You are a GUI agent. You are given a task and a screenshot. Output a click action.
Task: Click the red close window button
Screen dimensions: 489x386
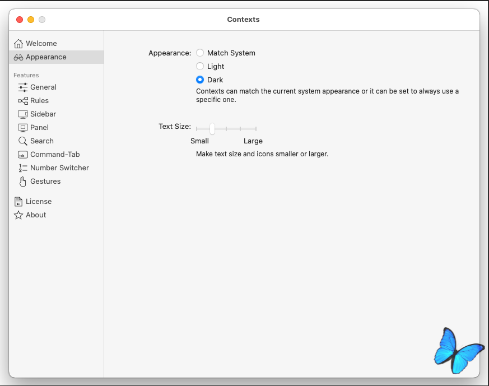(x=20, y=20)
